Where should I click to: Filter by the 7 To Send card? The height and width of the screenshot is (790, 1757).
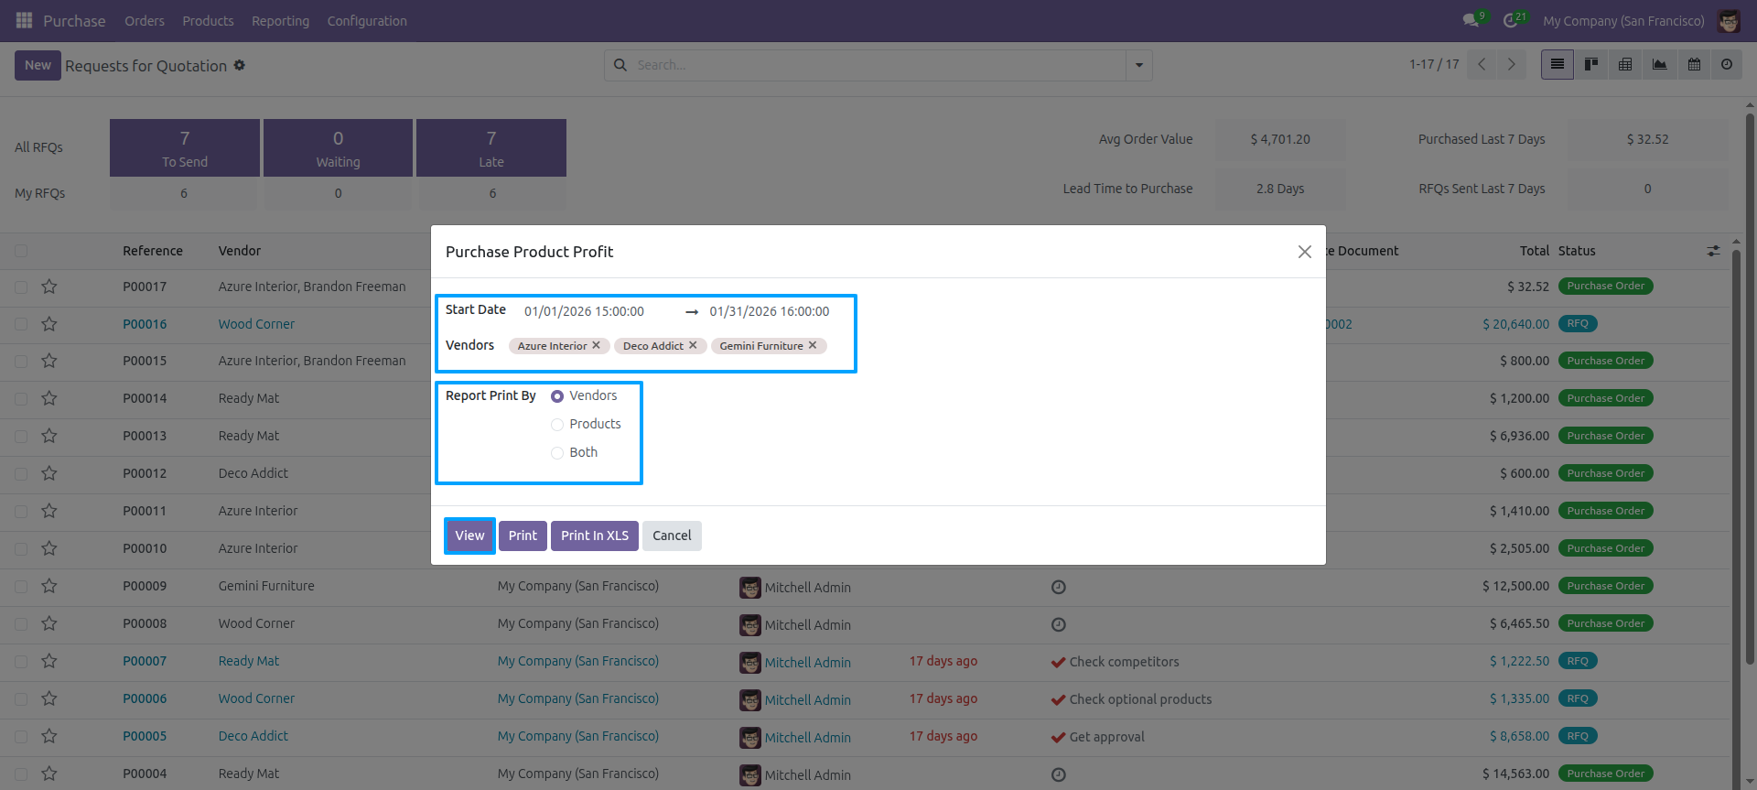tap(185, 147)
